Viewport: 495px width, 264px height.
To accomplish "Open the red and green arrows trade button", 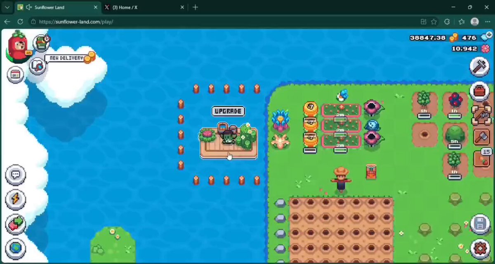I will pos(16,224).
